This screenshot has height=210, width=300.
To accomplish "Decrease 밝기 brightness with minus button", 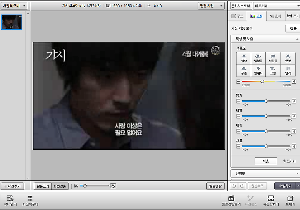I will (238, 101).
